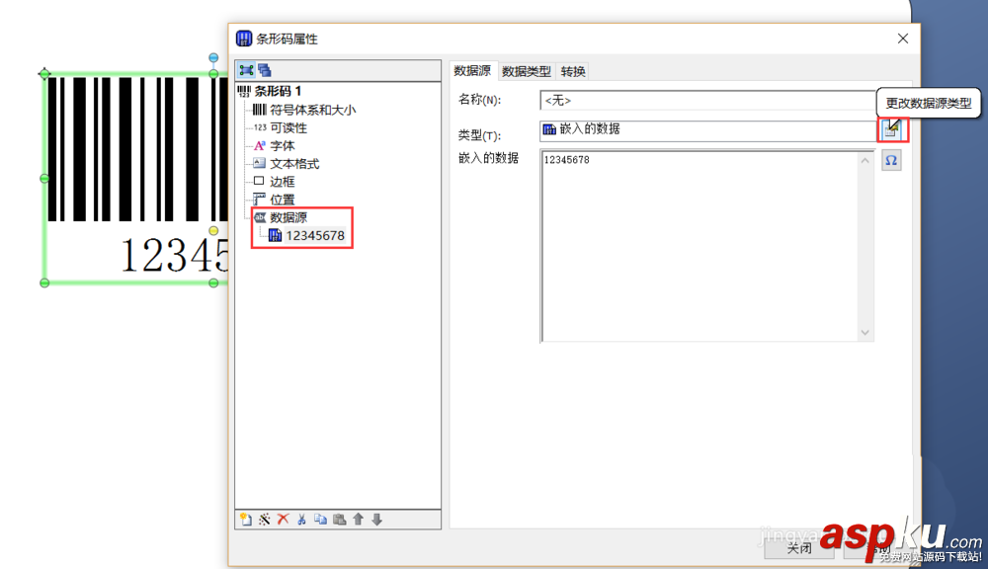Switch to the 转换 tab

click(572, 70)
